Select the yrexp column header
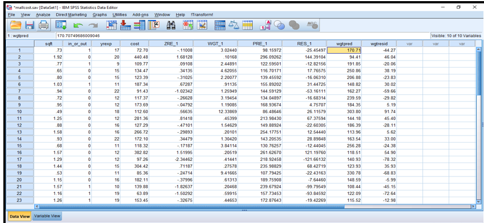 coord(106,44)
